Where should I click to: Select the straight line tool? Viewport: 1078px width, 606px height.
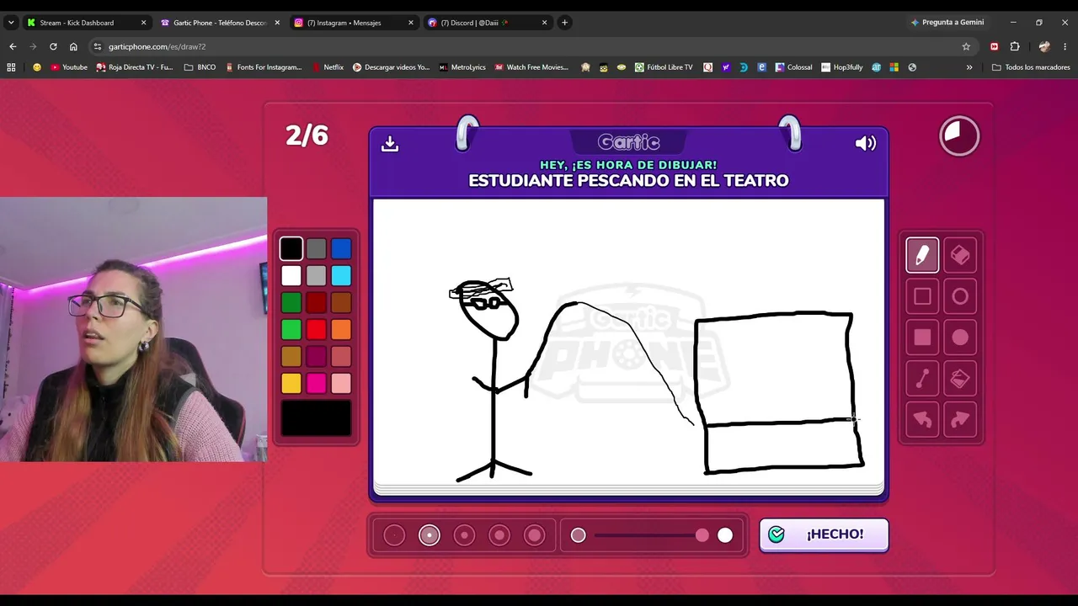922,379
